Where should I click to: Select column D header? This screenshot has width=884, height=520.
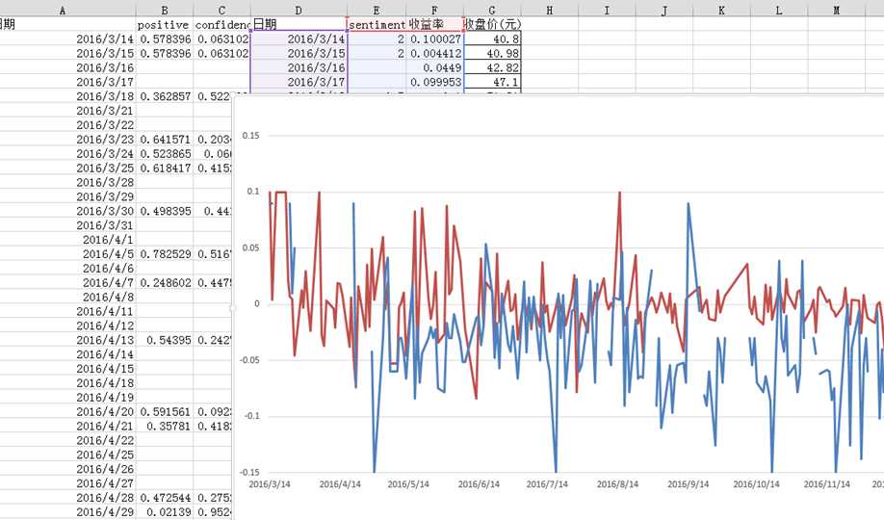299,9
